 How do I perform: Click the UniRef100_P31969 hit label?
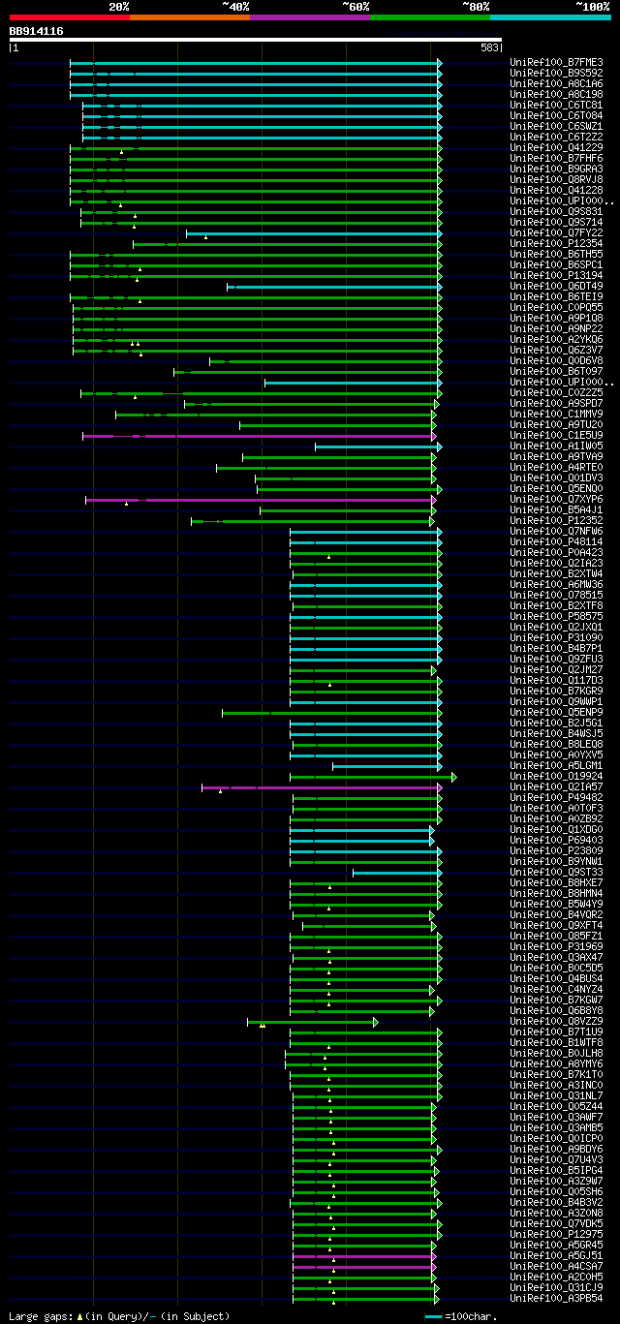pyautogui.click(x=556, y=947)
